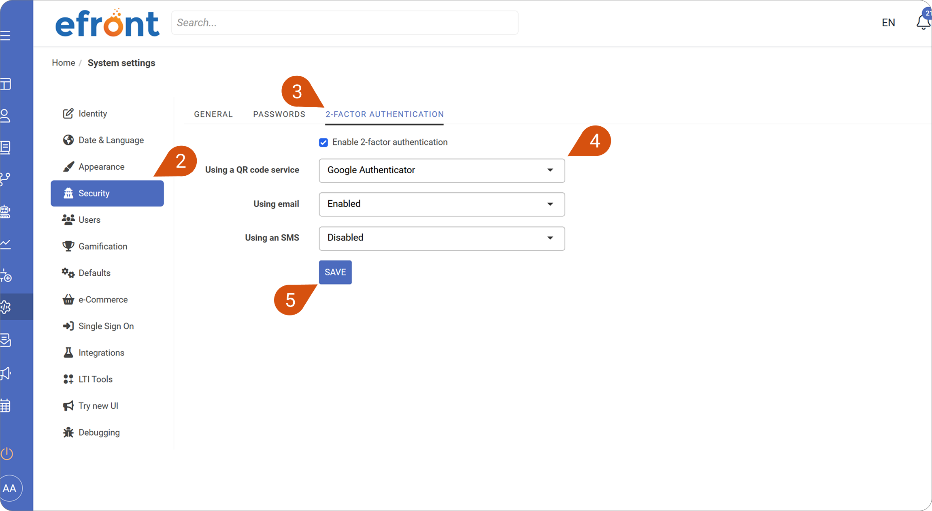Select Gamification in settings menu
The image size is (932, 511).
click(x=102, y=247)
